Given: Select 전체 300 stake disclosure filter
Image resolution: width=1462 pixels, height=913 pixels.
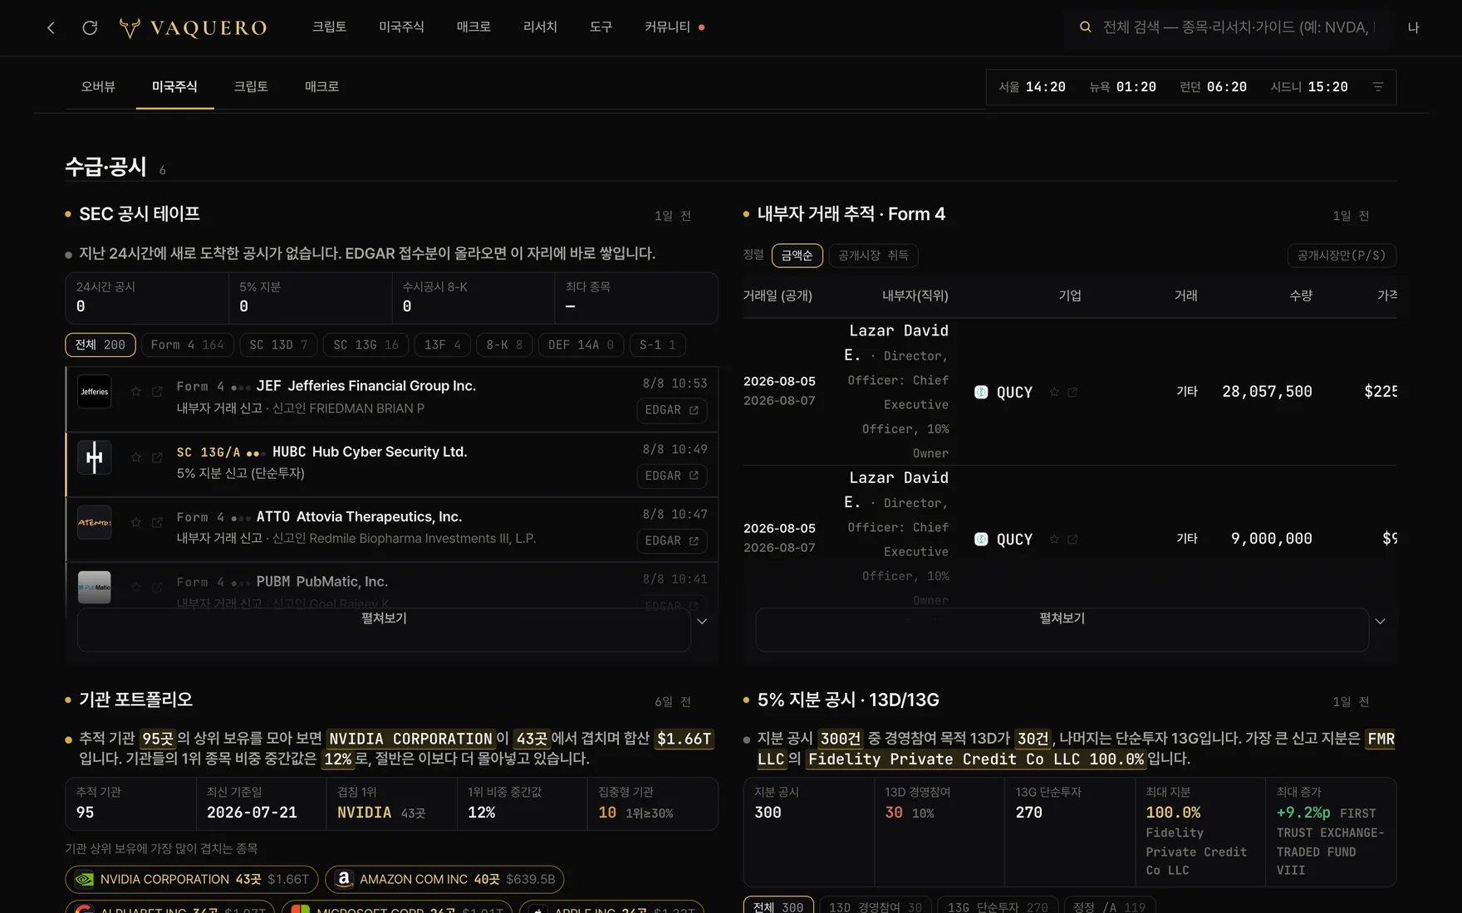Looking at the screenshot, I should point(778,907).
